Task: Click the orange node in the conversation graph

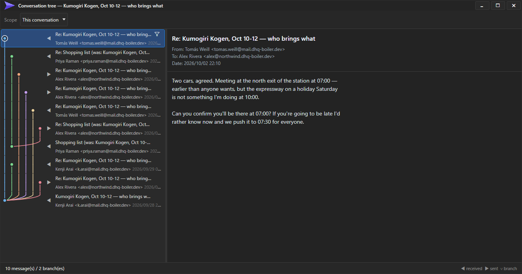Action: coord(19,74)
